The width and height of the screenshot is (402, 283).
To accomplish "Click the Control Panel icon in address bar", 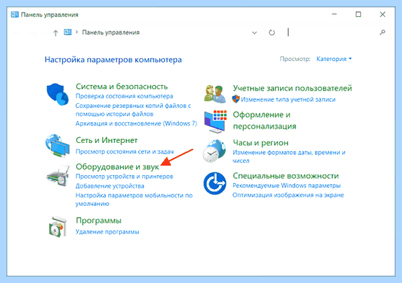I will [x=68, y=32].
